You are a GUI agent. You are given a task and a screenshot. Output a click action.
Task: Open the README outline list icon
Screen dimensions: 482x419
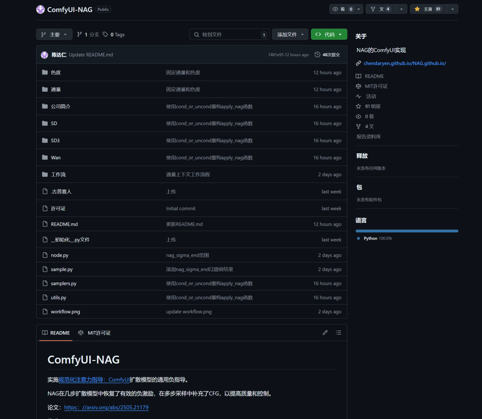(338, 332)
